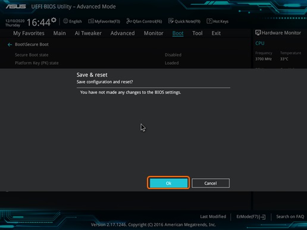Click the Save & reset dialog title
307x230 pixels.
[x=92, y=75]
